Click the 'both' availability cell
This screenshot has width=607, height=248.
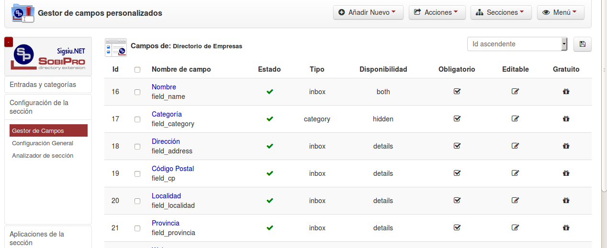click(x=383, y=92)
